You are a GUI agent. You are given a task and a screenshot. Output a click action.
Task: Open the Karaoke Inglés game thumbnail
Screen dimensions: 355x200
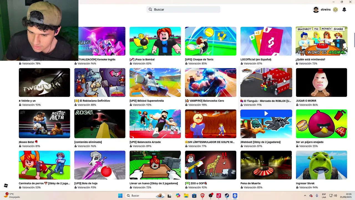click(102, 41)
